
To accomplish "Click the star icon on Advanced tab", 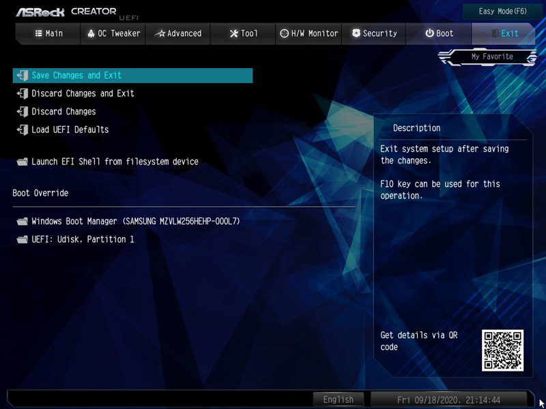I will [x=160, y=33].
